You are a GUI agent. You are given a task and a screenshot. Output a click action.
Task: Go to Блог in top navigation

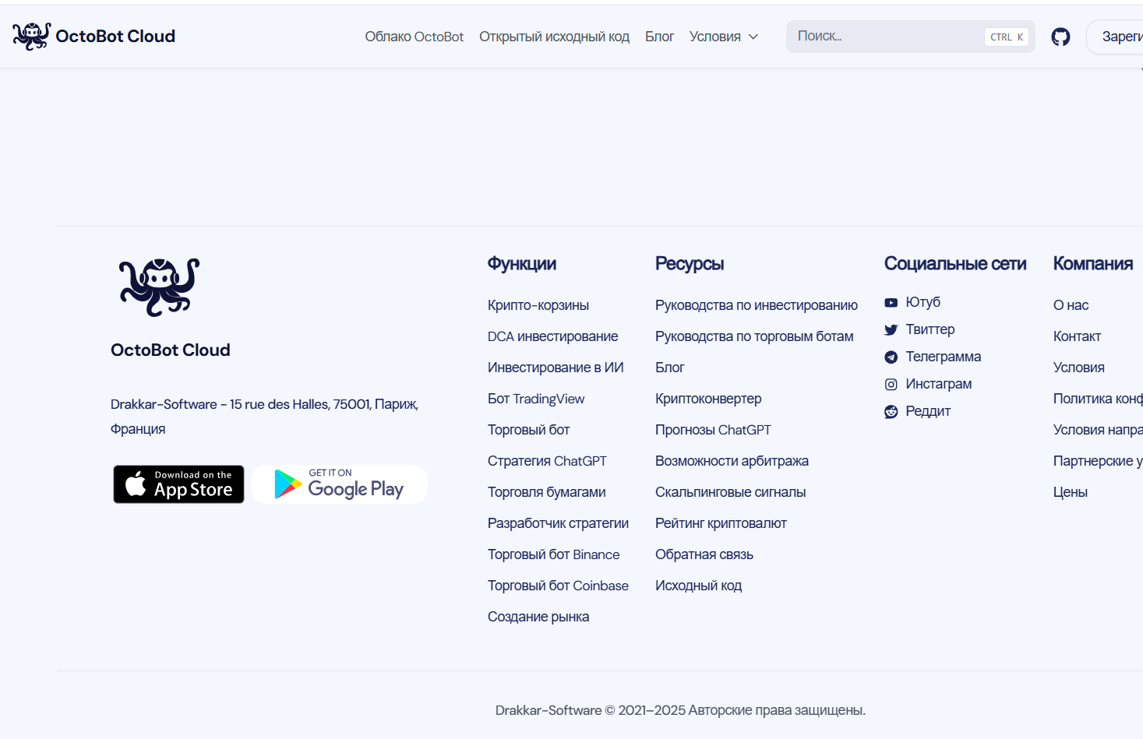(659, 37)
